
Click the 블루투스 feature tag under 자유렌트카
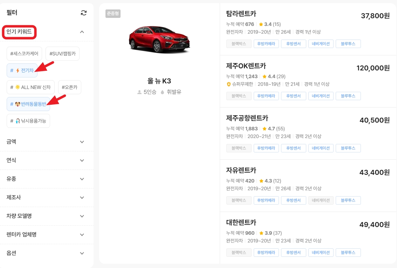(x=348, y=200)
